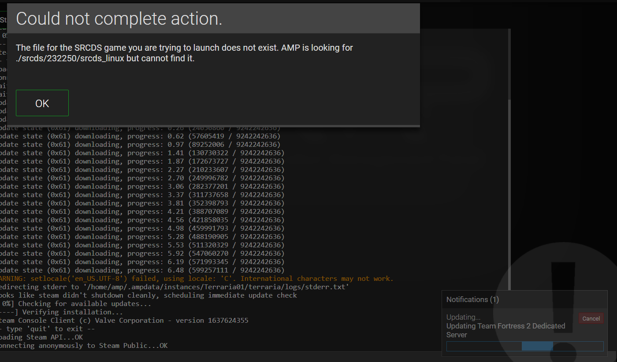The image size is (617, 362).
Task: Click the Updating progress bar in notifications
Action: click(x=525, y=346)
